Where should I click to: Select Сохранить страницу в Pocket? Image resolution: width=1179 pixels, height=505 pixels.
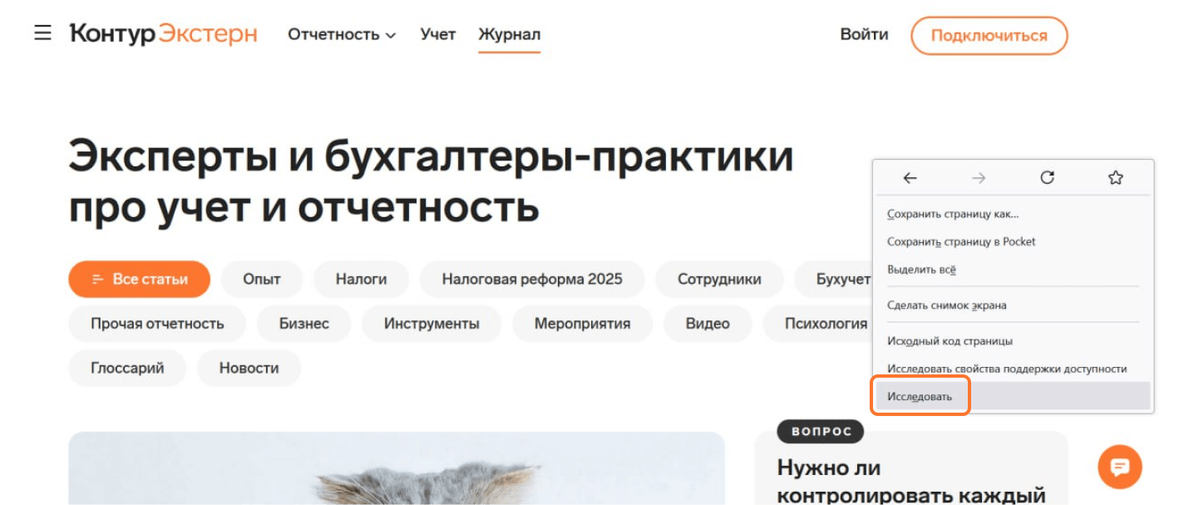[x=1014, y=241]
